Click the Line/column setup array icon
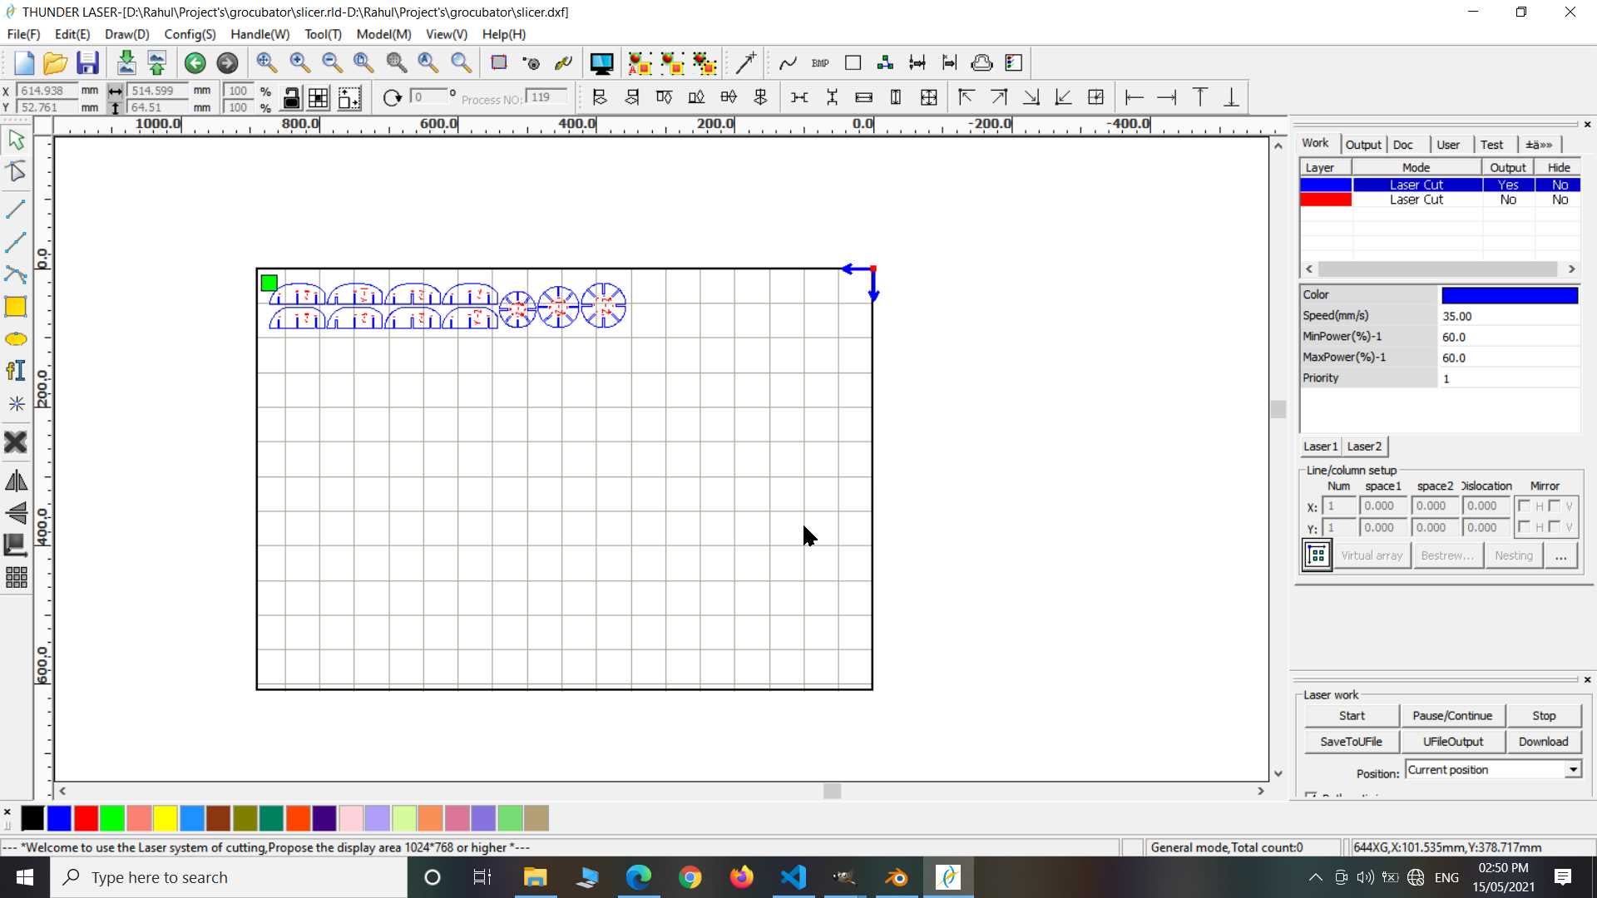 click(1317, 555)
